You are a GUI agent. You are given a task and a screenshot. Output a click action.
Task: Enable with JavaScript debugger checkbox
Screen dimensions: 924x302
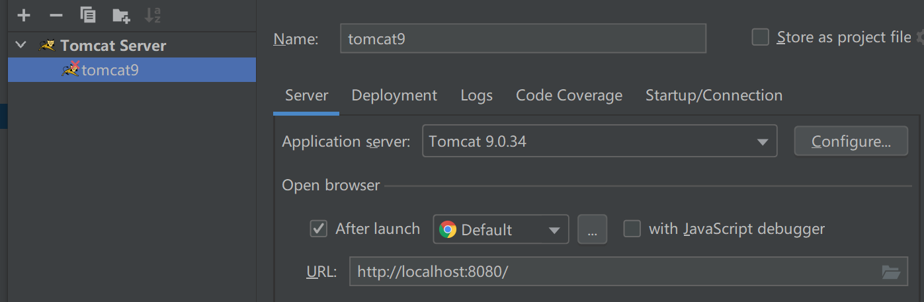(632, 229)
